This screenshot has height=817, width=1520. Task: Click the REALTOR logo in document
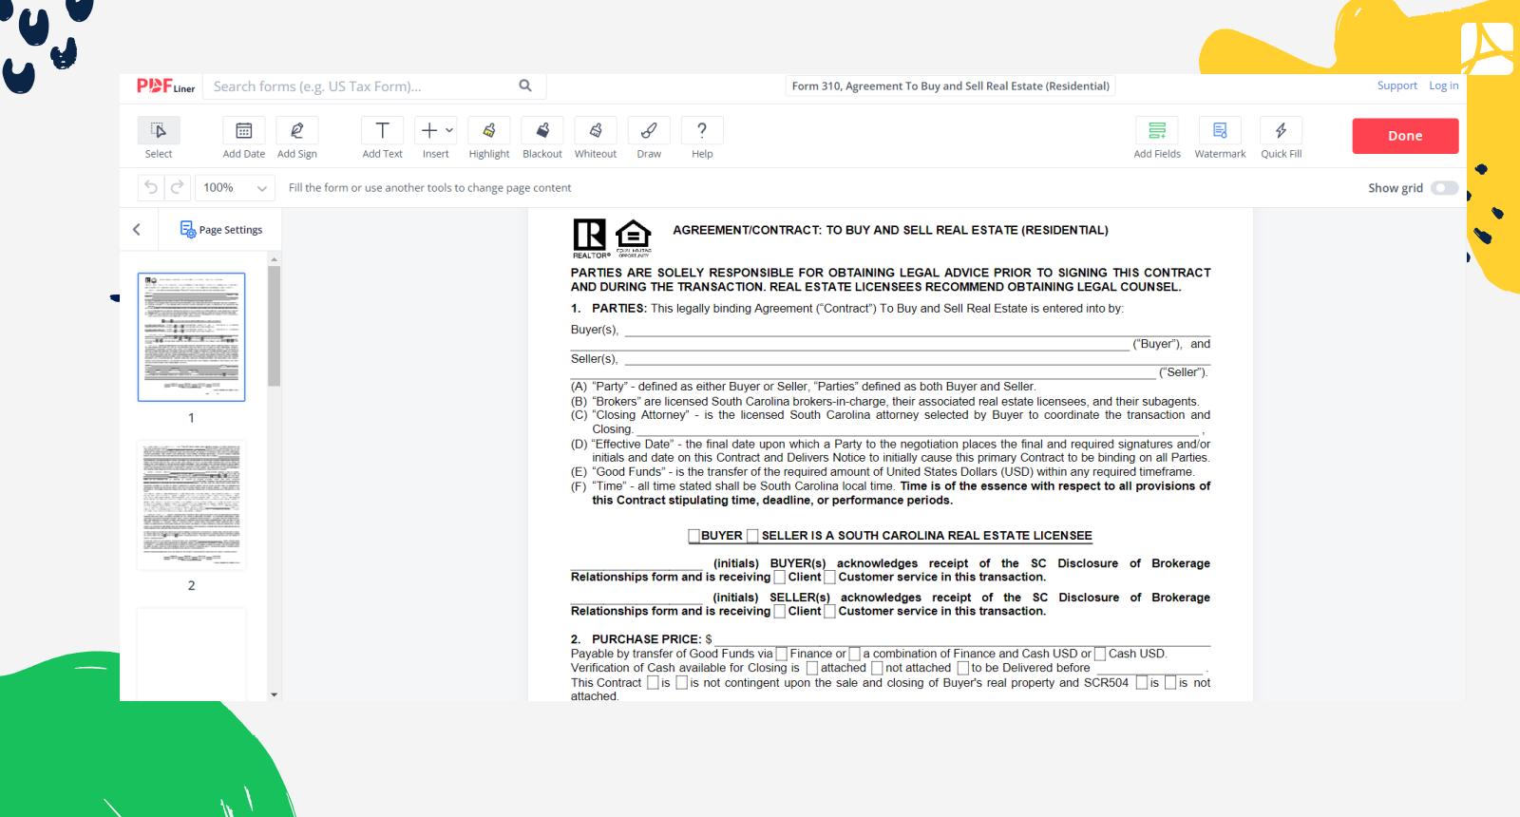(x=590, y=238)
